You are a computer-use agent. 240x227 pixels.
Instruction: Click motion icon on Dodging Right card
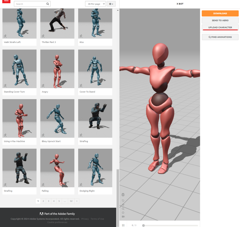(x=81, y=185)
